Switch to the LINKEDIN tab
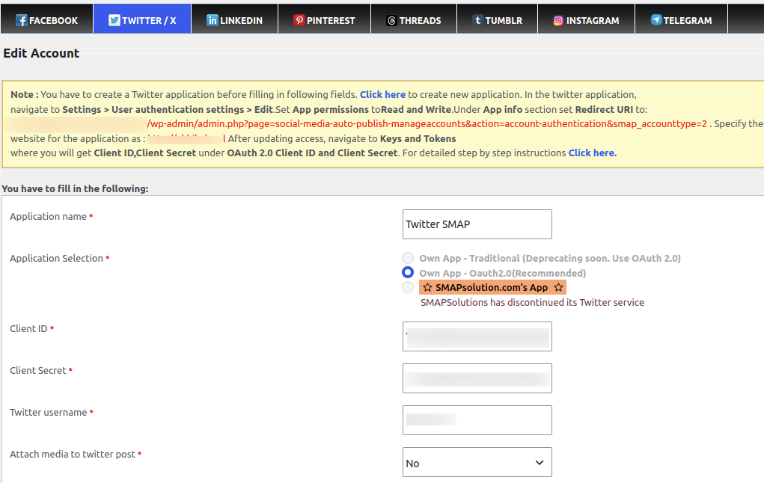Screen dimensions: 764x483 pos(235,19)
